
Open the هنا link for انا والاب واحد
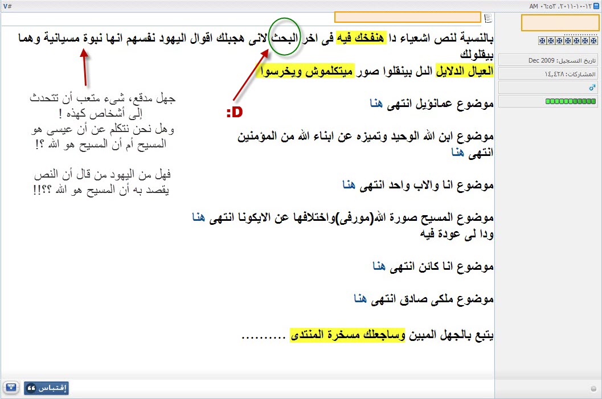click(x=349, y=185)
